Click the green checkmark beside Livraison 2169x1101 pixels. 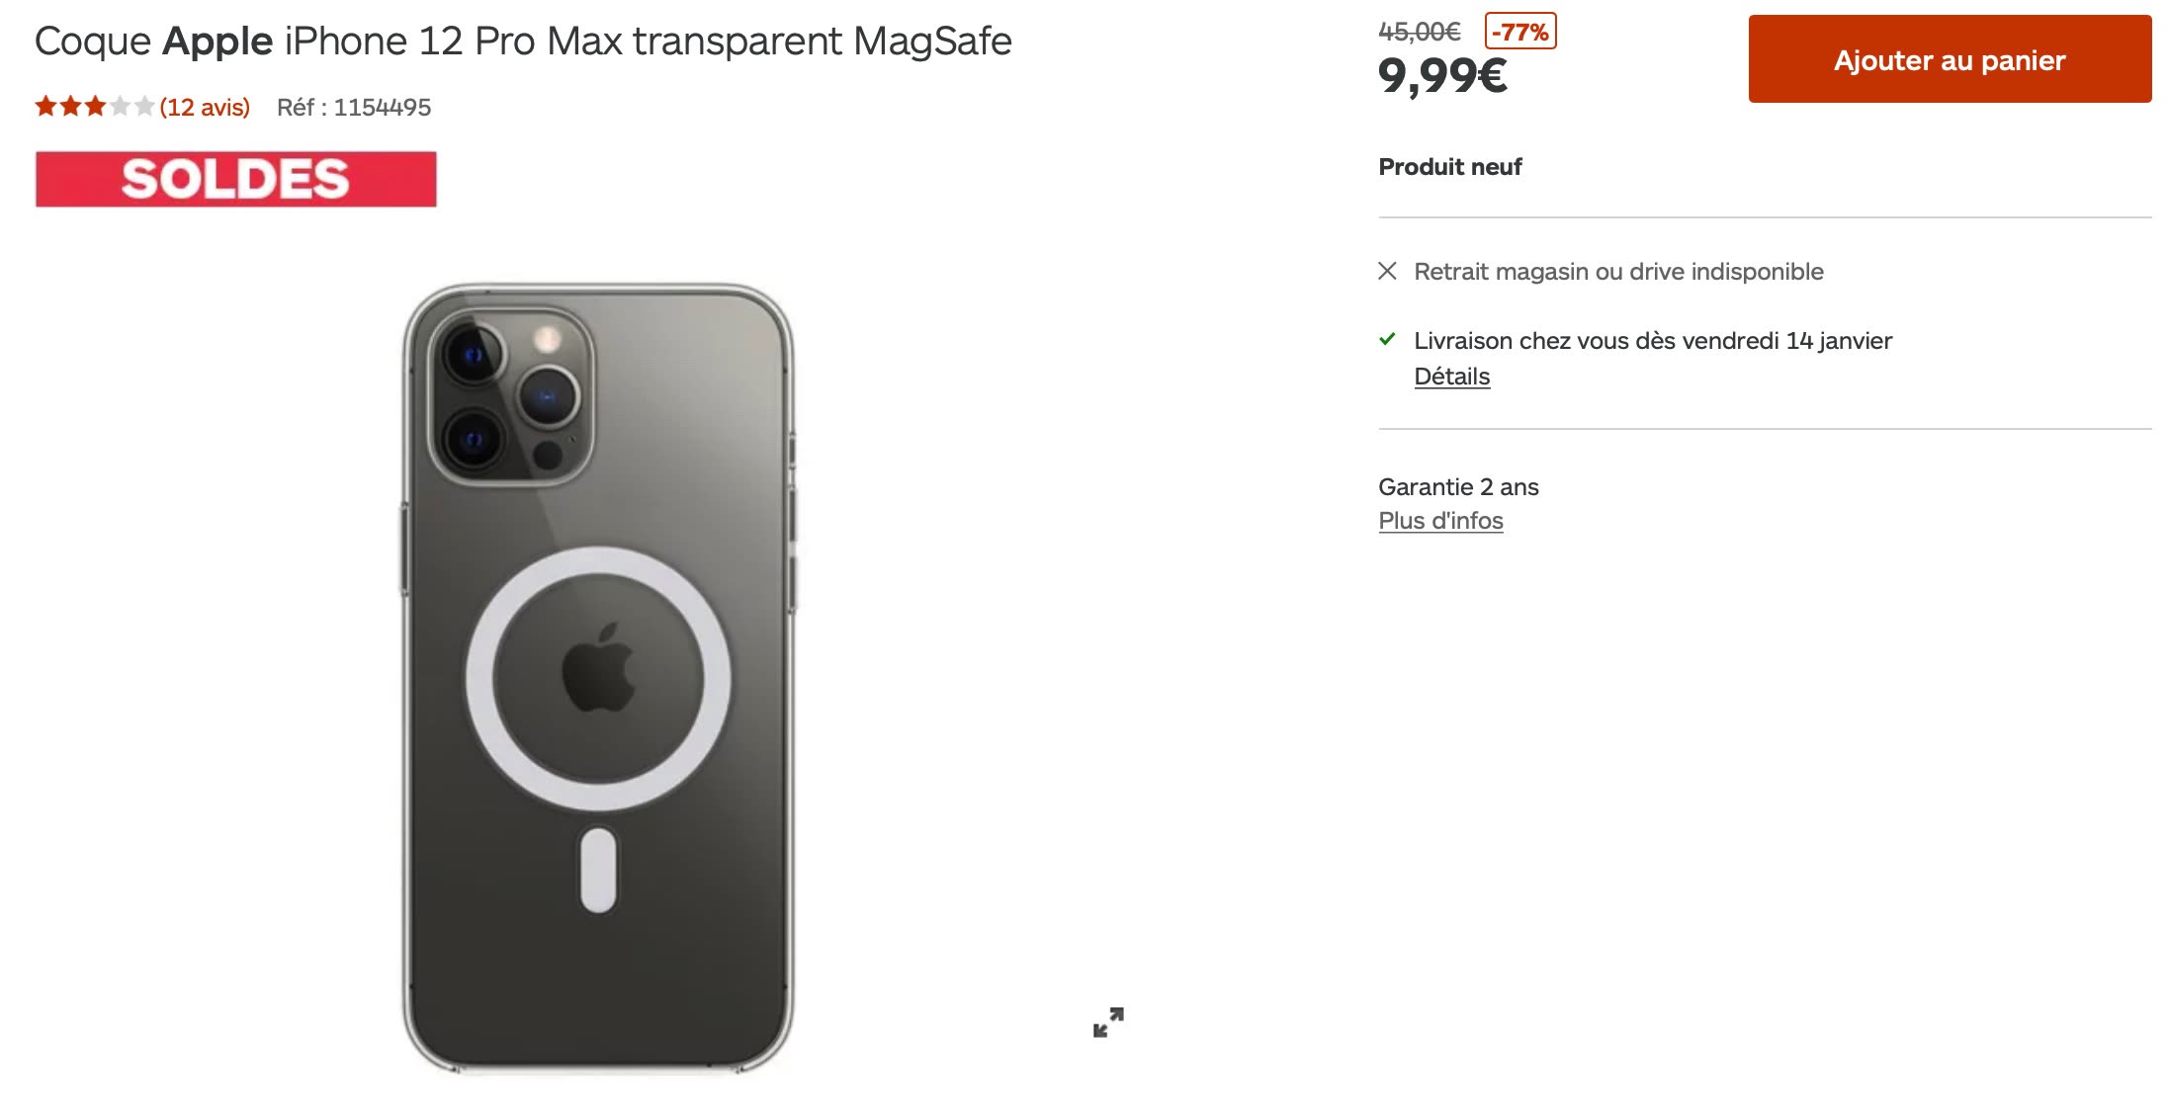[1387, 339]
